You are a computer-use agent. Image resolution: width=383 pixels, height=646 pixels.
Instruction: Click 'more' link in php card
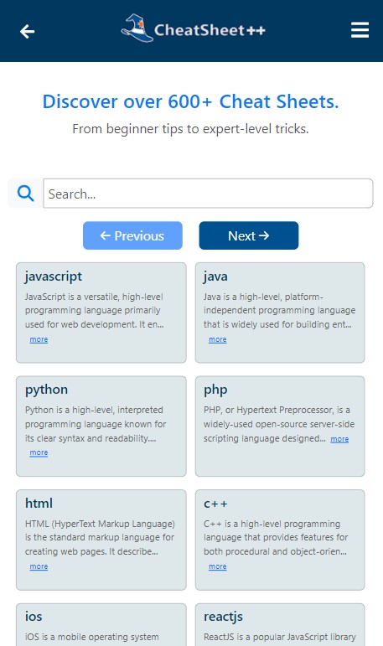339,439
